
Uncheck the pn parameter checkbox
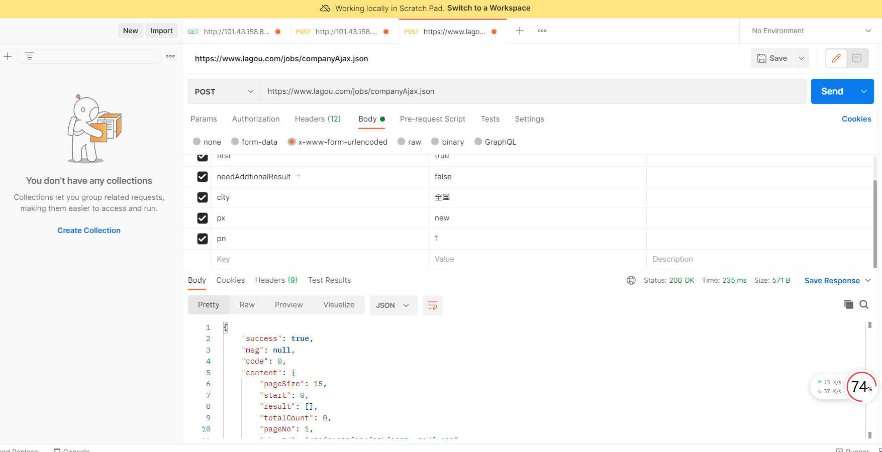pos(203,239)
